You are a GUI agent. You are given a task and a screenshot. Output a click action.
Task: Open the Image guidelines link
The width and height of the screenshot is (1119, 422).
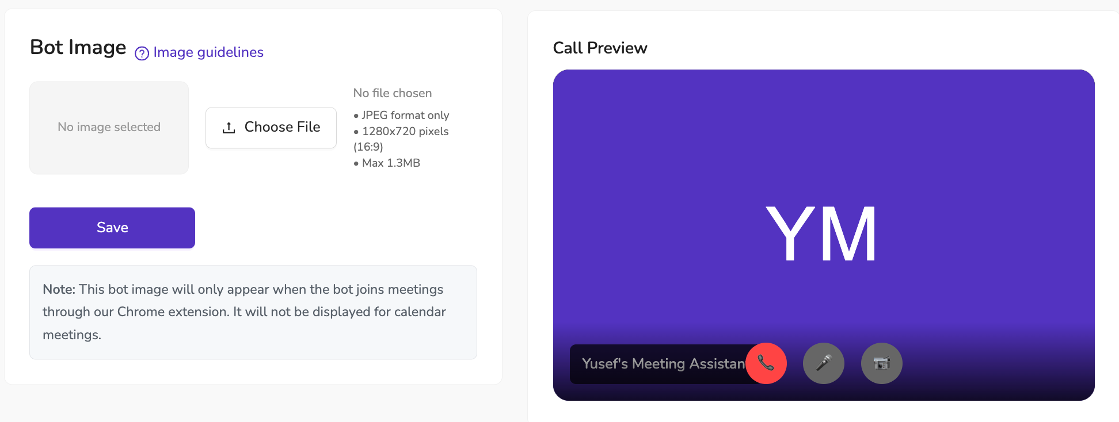[x=208, y=52]
